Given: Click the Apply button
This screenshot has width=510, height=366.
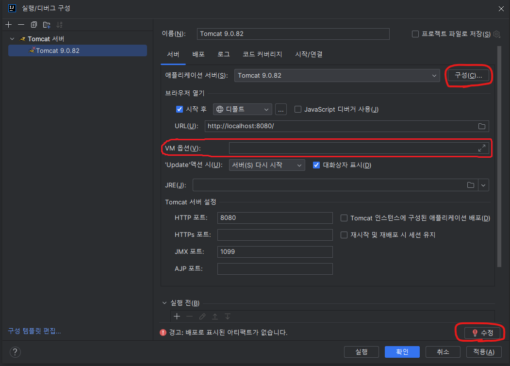Looking at the screenshot, I should (484, 352).
